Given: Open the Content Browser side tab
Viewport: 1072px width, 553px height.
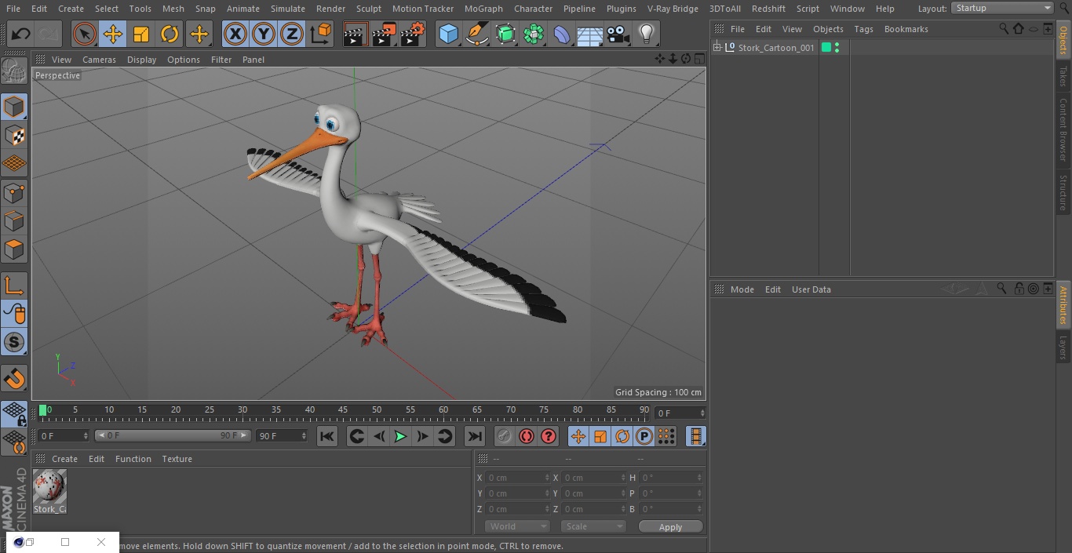Looking at the screenshot, I should tap(1063, 129).
